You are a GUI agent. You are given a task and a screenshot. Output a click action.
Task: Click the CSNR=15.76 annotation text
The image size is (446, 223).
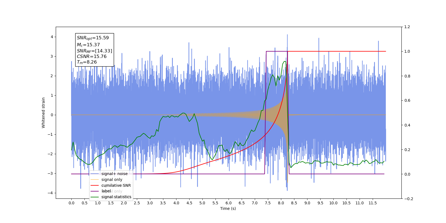coord(92,56)
